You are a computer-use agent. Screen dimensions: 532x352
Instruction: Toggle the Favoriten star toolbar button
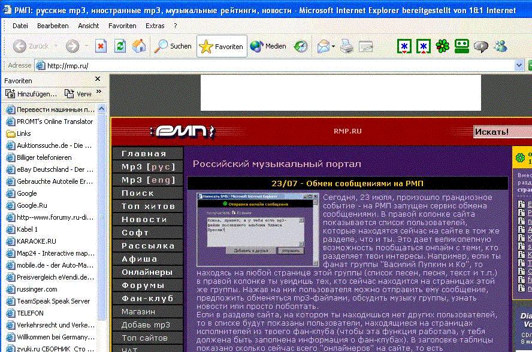point(222,46)
